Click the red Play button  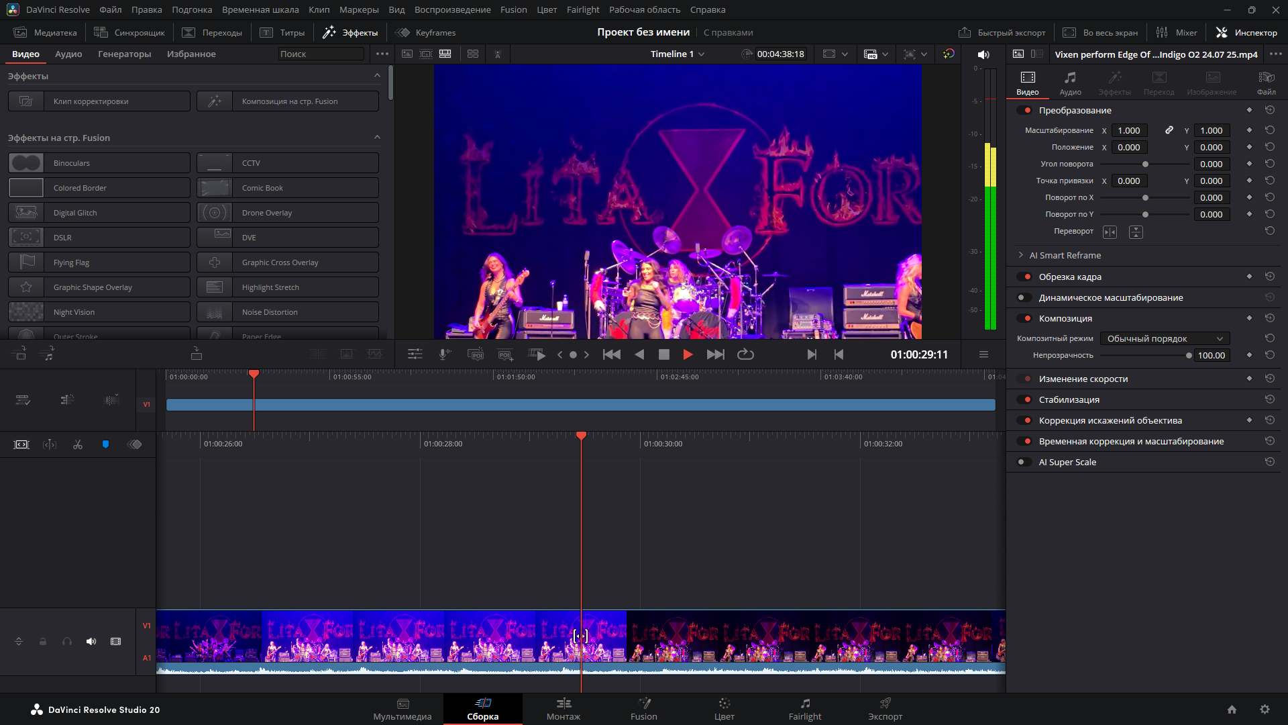[x=688, y=354]
